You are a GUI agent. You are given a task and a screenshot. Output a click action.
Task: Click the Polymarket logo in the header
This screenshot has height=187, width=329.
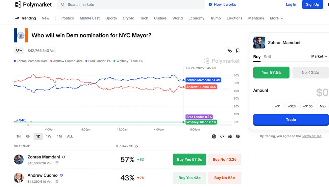coord(33,5)
